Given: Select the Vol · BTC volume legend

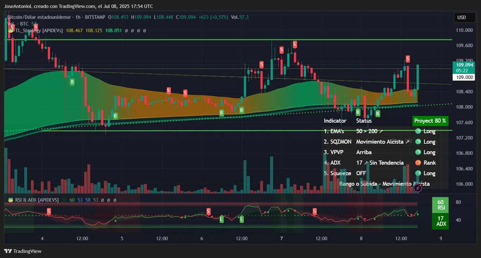Looking at the screenshot, I should 22,24.
